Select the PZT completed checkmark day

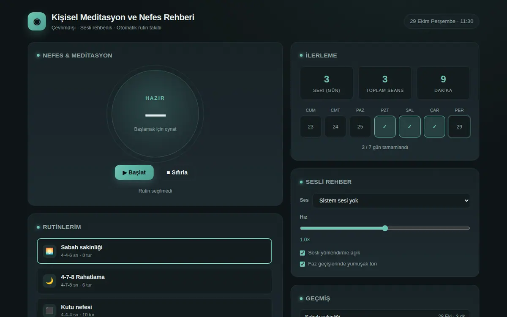coord(385,126)
